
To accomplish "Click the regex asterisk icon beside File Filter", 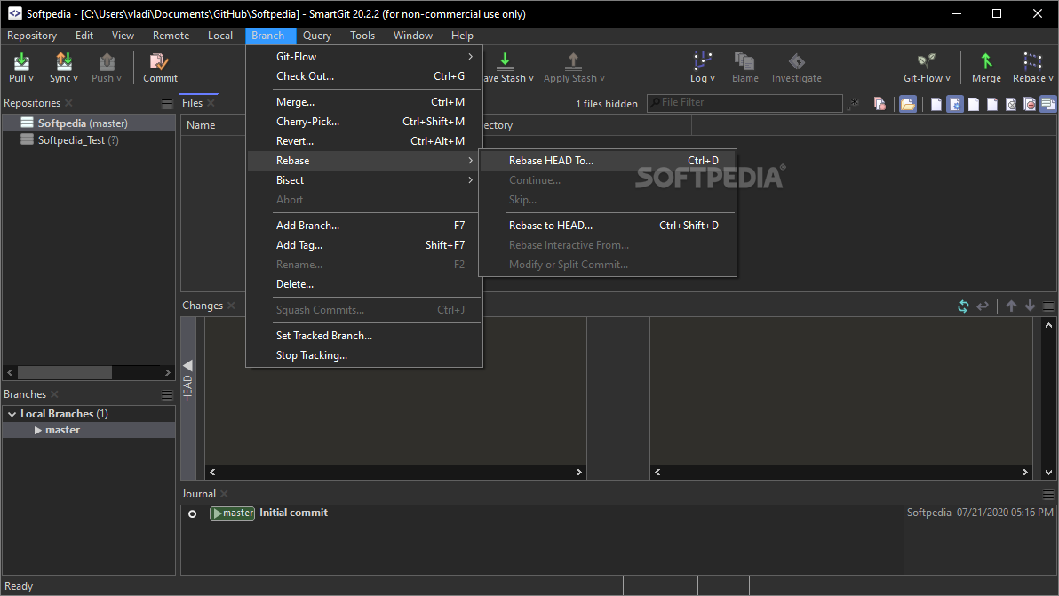I will click(x=855, y=103).
